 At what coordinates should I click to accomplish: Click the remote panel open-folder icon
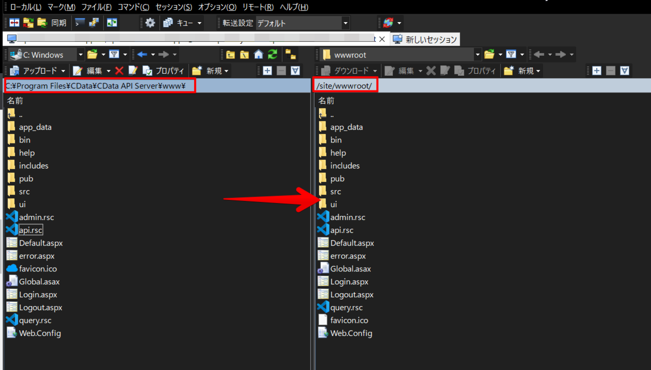(489, 54)
